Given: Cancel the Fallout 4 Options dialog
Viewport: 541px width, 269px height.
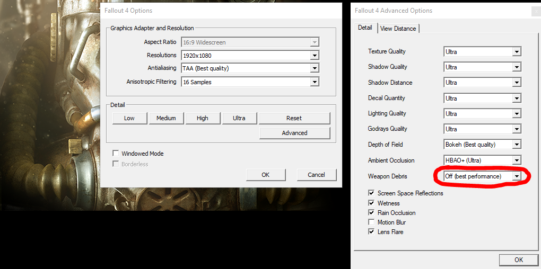Looking at the screenshot, I should pos(317,175).
